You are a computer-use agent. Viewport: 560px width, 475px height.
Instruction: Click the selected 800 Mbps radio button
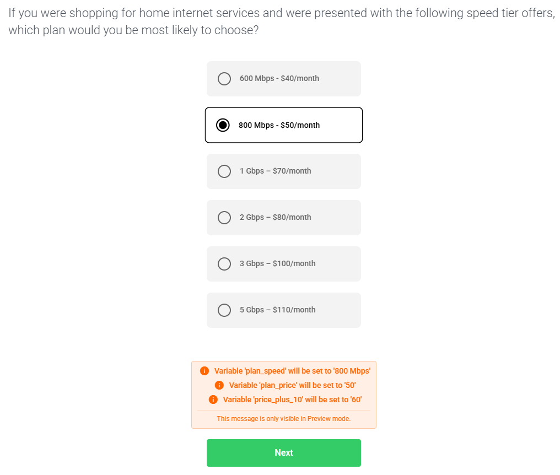(x=223, y=125)
